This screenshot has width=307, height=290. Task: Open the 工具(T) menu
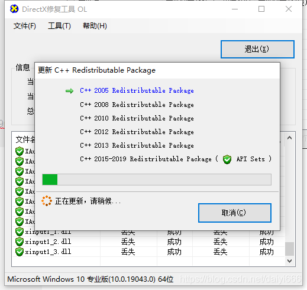click(x=59, y=26)
